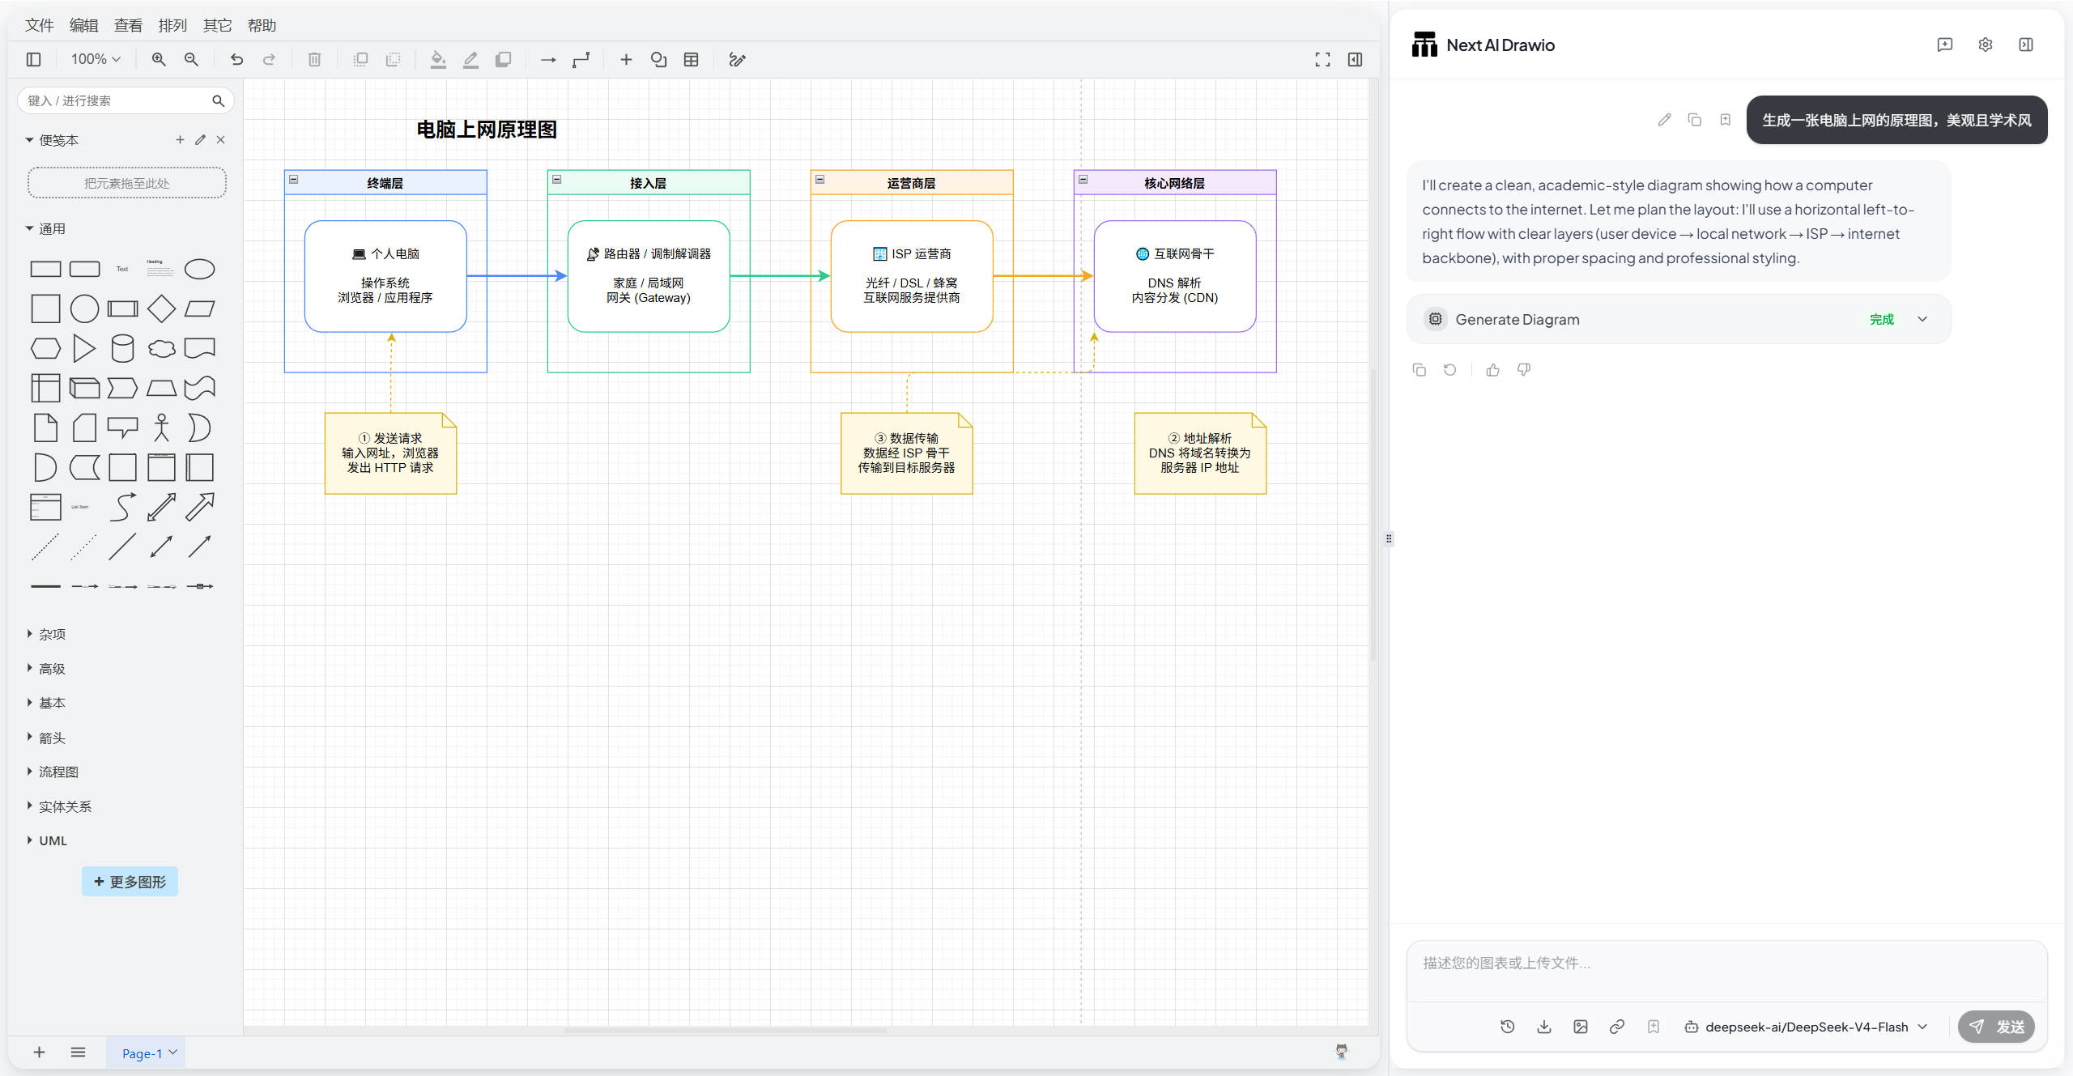
Task: Open the 100% zoom level dropdown
Action: [x=96, y=59]
